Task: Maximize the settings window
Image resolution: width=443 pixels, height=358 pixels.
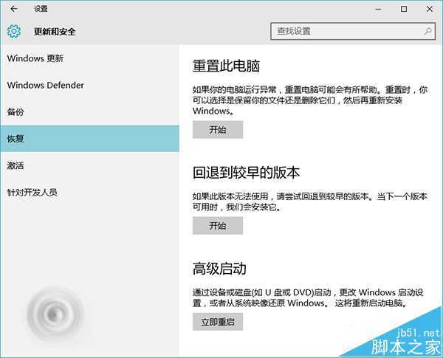Action: click(404, 9)
